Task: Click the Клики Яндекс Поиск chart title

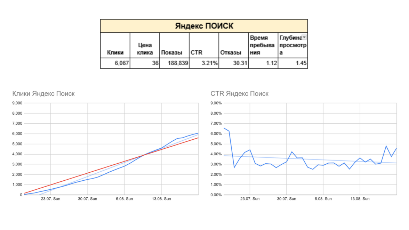Action: 43,93
